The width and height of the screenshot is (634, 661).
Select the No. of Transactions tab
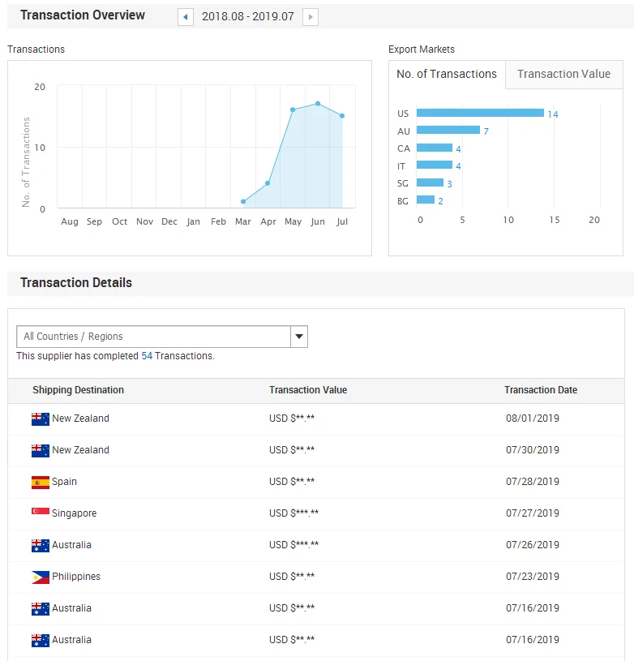pyautogui.click(x=447, y=74)
